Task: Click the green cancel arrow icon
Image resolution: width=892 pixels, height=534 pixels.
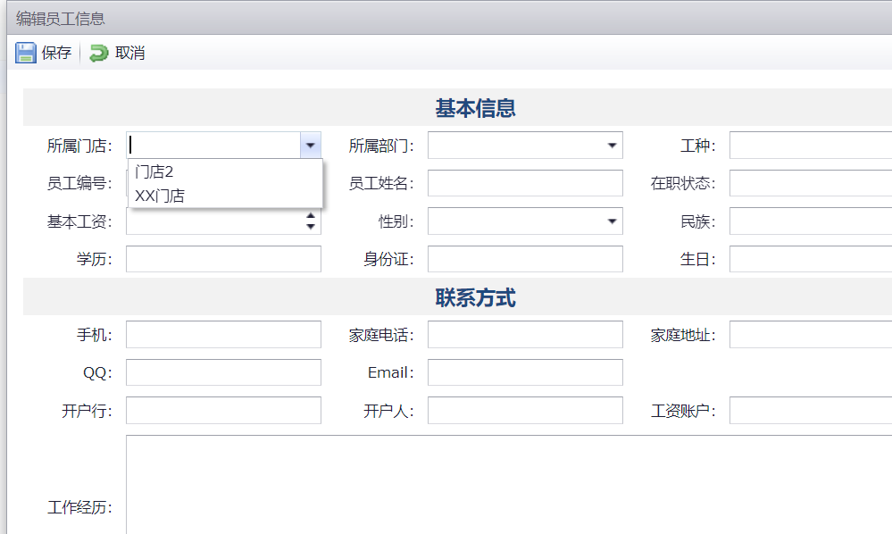Action: pyautogui.click(x=99, y=53)
